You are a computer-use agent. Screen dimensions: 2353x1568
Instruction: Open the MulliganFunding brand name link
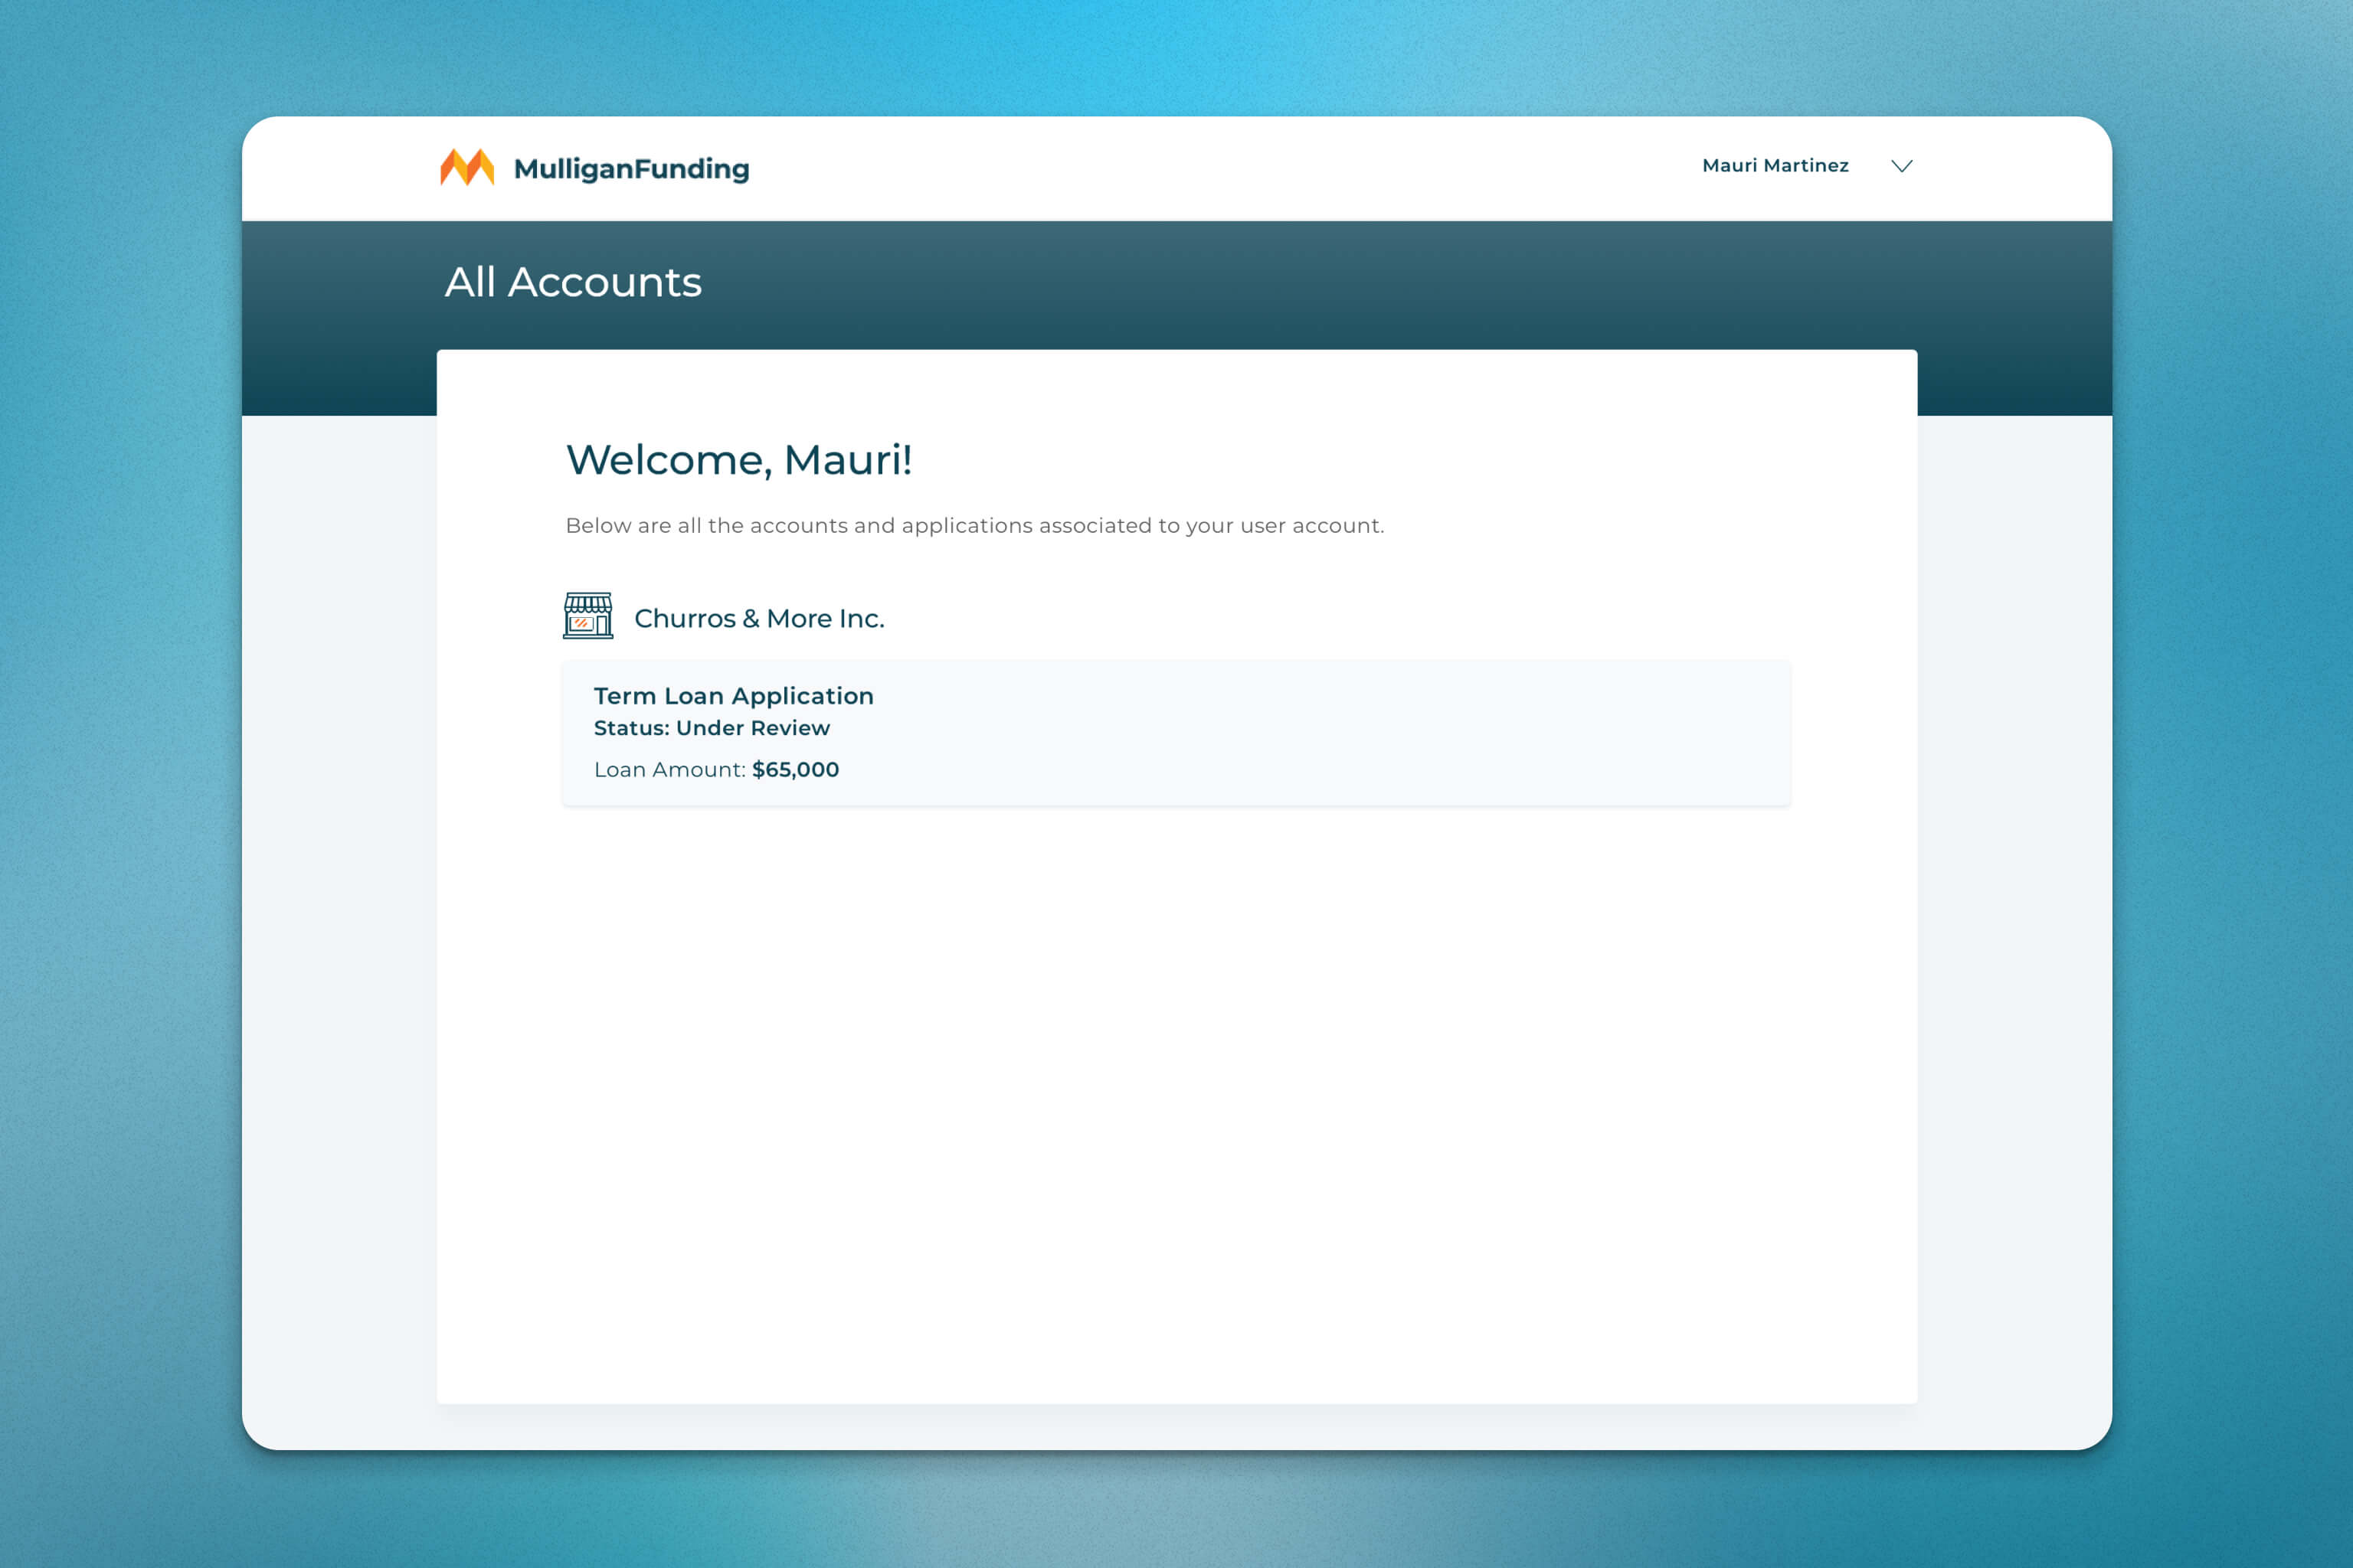(x=631, y=169)
